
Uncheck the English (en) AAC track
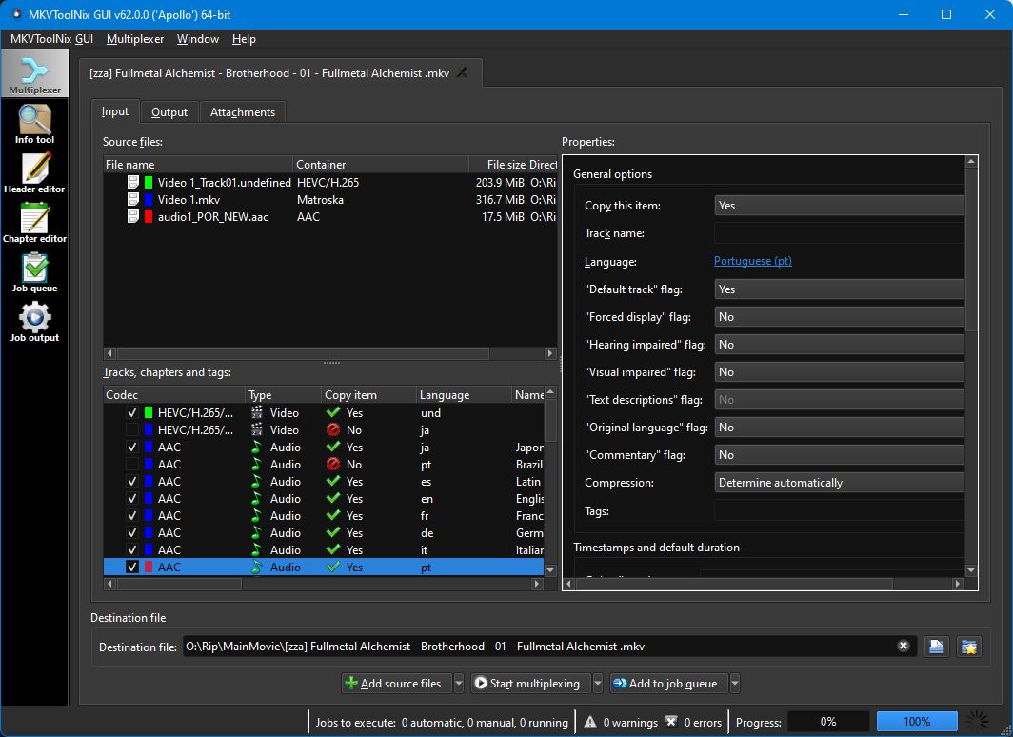coord(132,499)
